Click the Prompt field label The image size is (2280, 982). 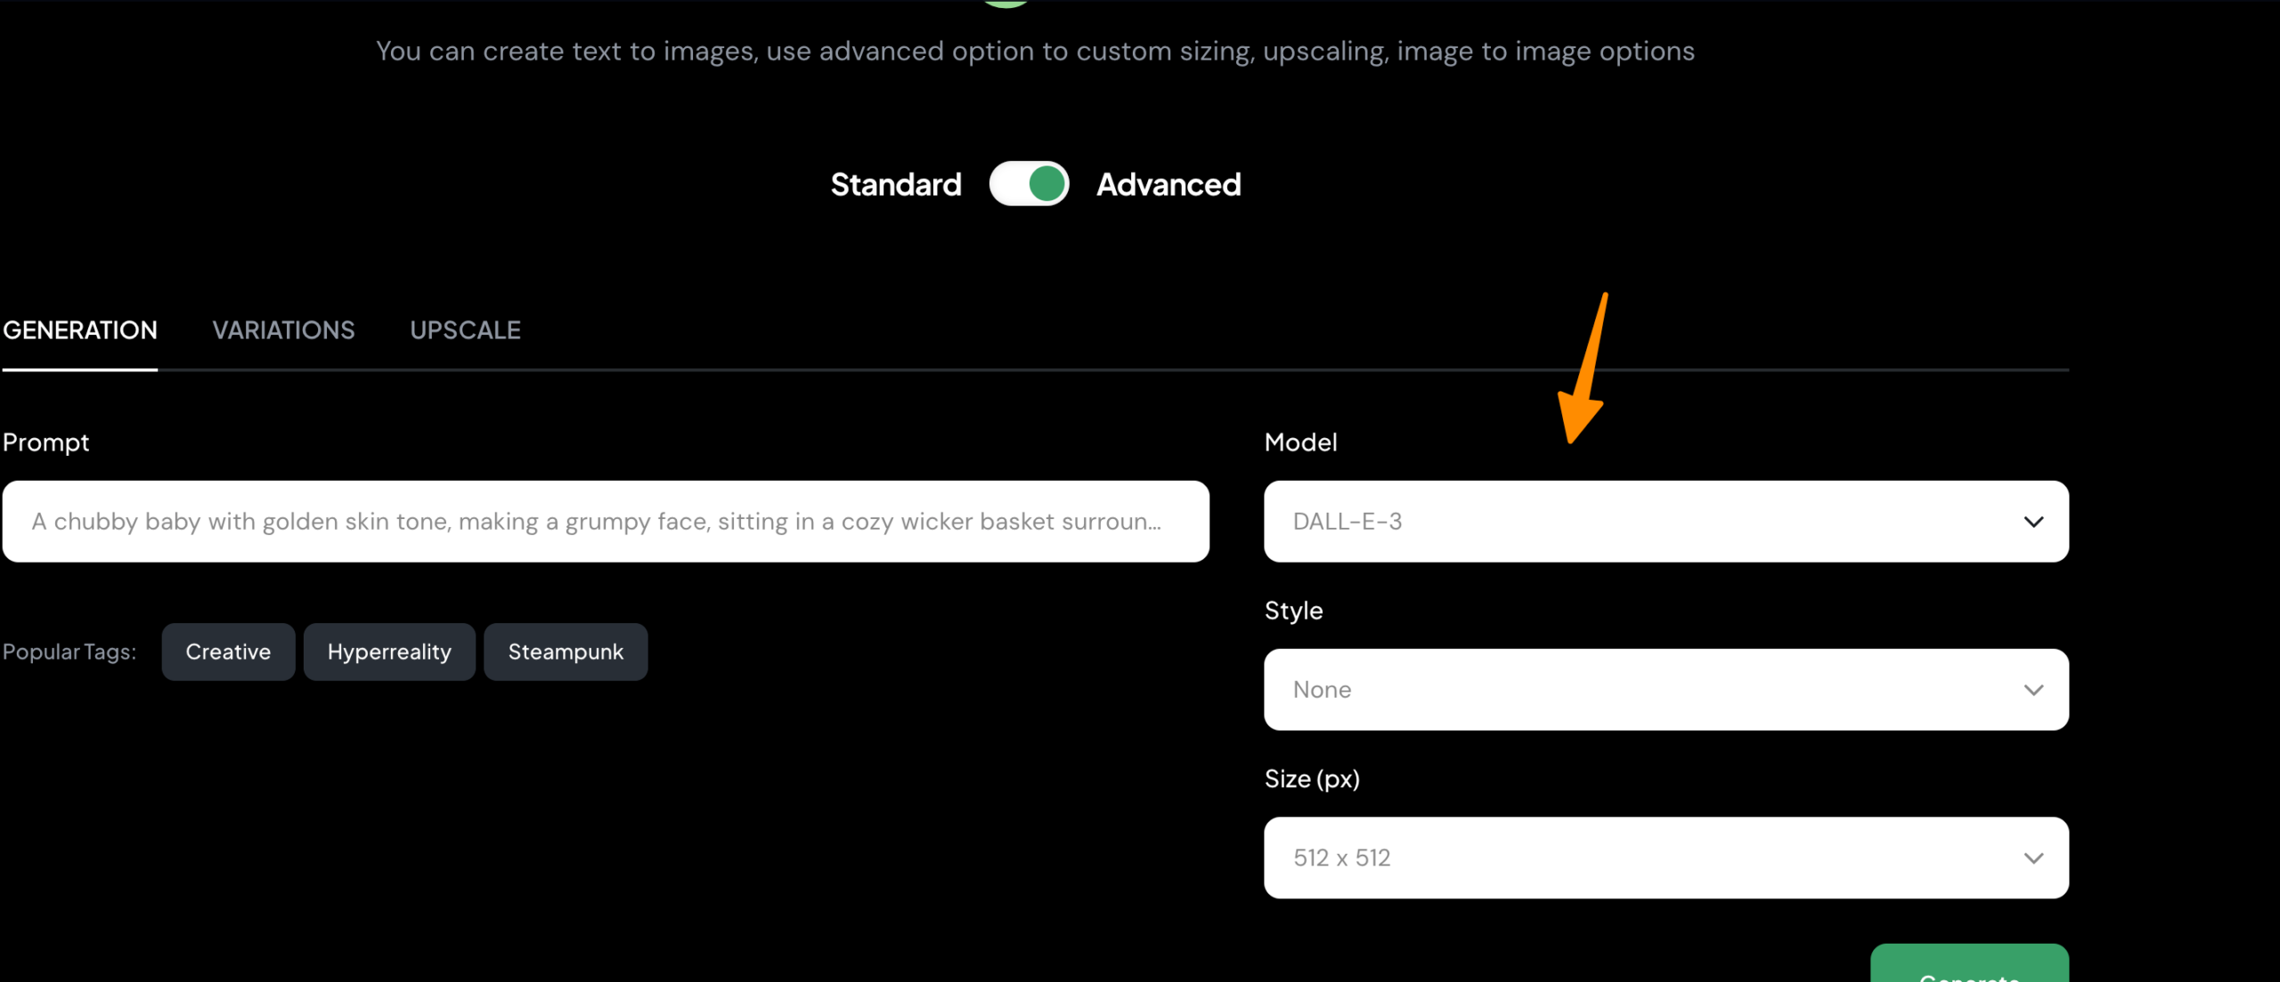(x=46, y=442)
